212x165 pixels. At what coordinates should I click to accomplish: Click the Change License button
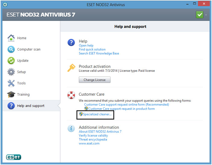click(95, 80)
